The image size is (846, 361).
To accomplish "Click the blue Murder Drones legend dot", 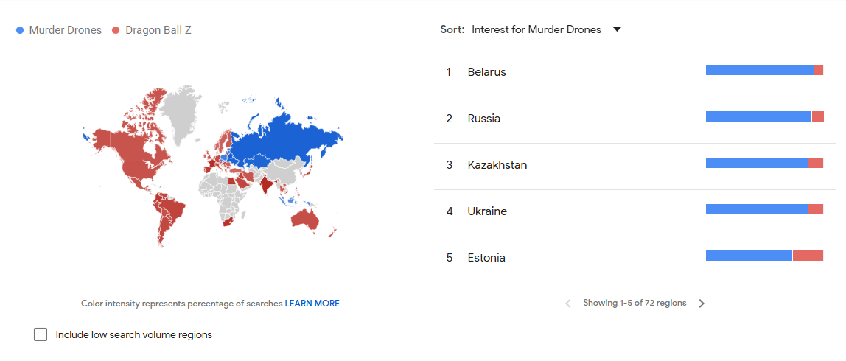I will pos(20,30).
